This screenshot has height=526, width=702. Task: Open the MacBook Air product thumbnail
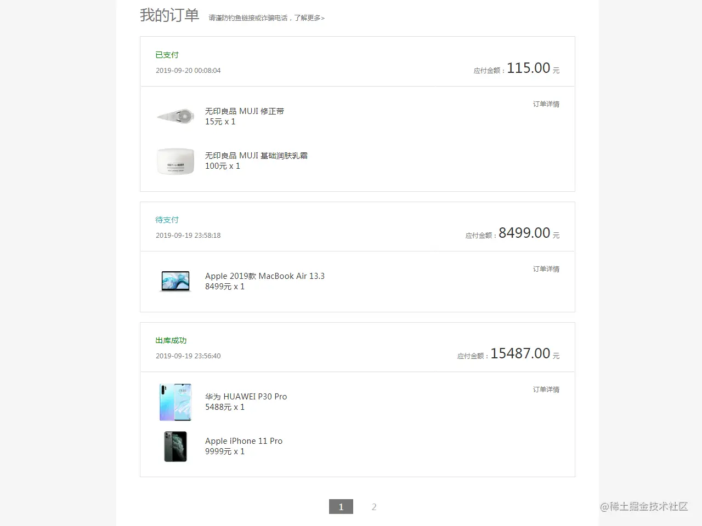[x=175, y=281]
